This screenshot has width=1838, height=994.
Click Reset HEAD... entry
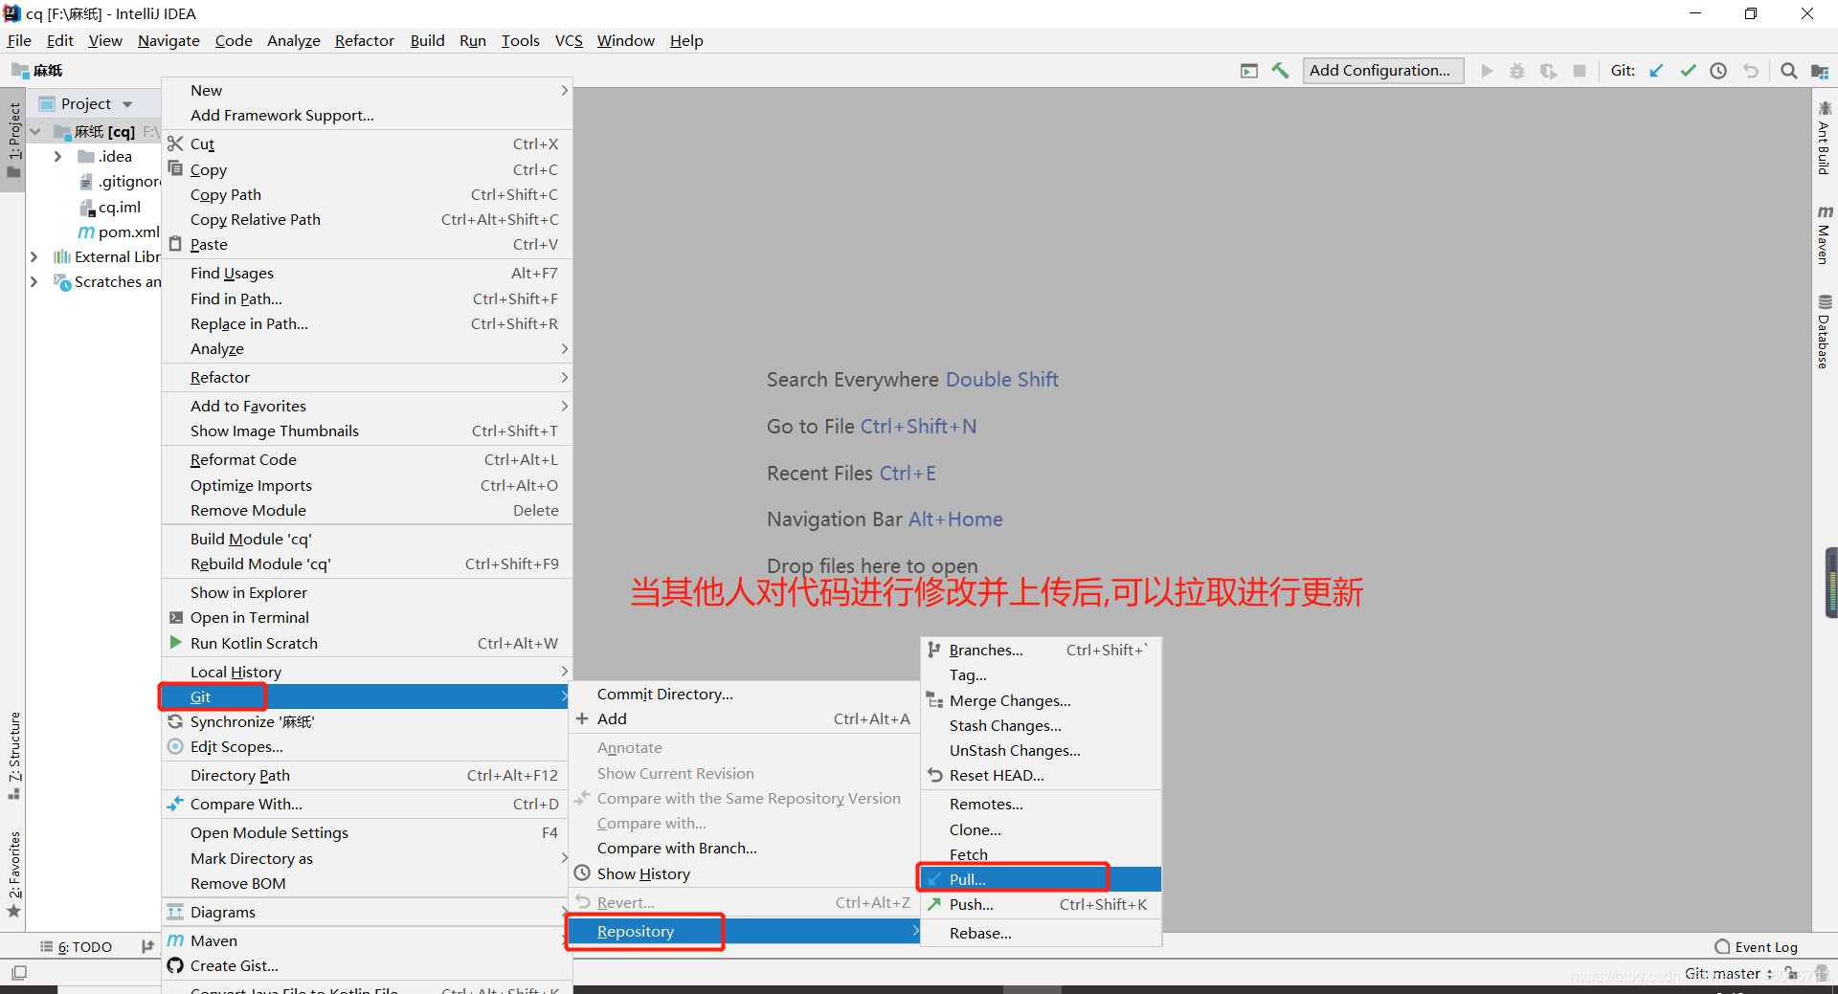pyautogui.click(x=1041, y=776)
